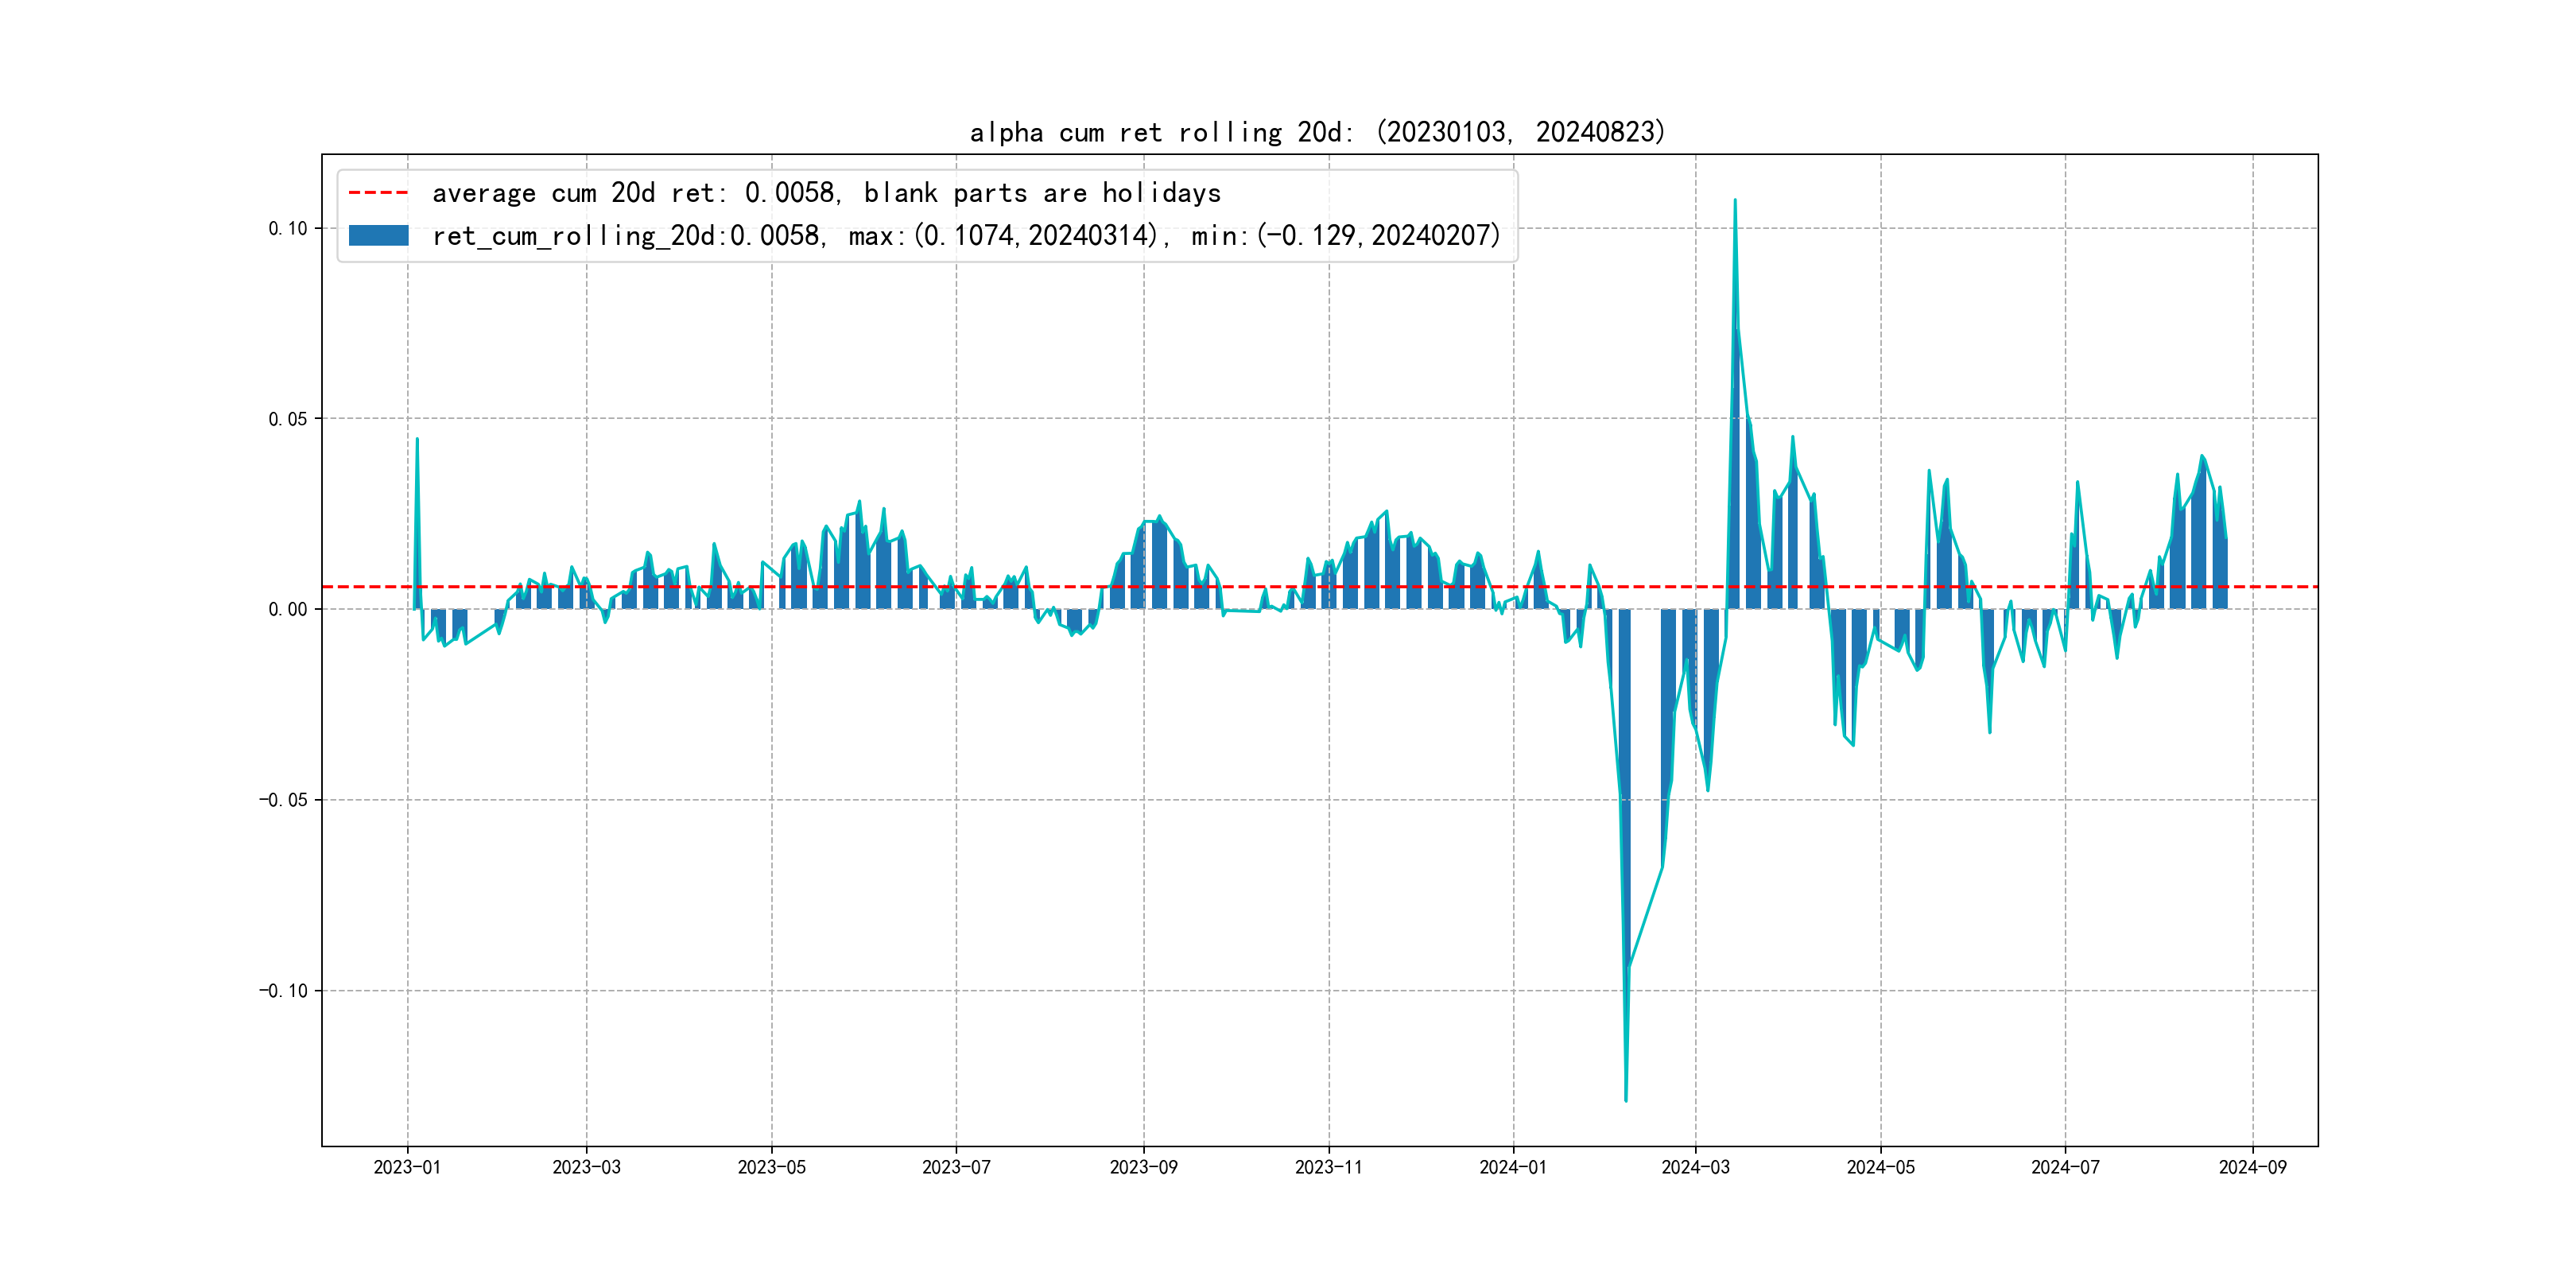Screen dimensions: 2576x1288
Task: Click the 2023-05 x-axis label
Action: (x=771, y=1167)
